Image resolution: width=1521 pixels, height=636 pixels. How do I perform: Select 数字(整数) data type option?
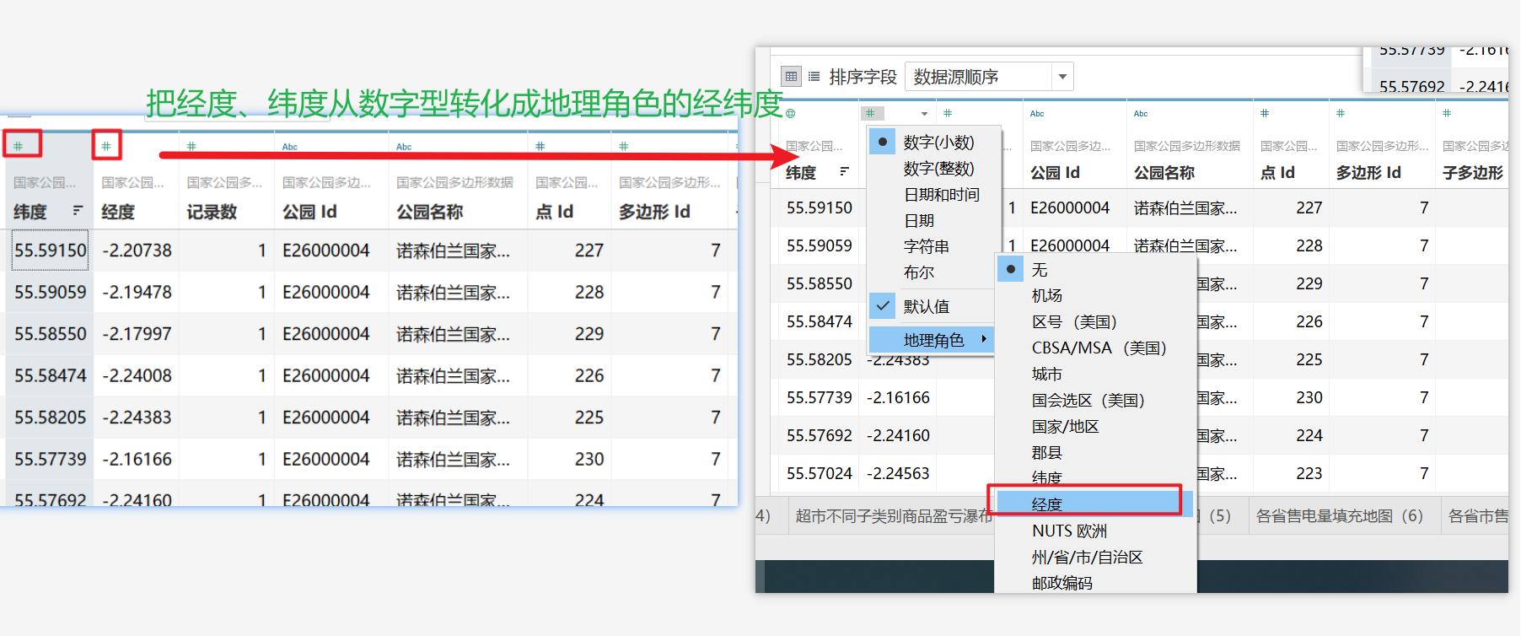click(934, 168)
